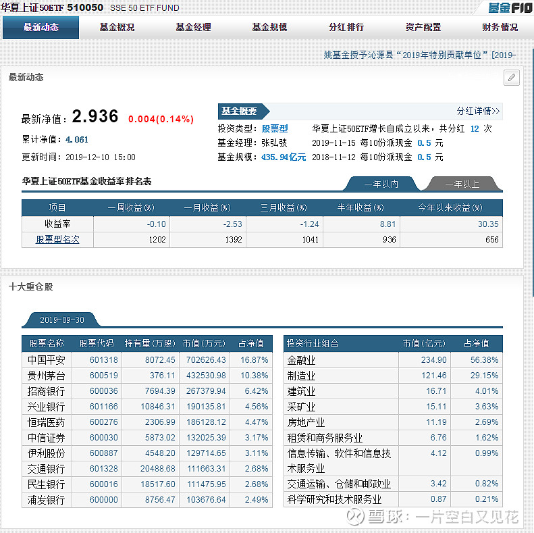Click market value 702626.43
Screen dimensions: 534x533
[206, 360]
